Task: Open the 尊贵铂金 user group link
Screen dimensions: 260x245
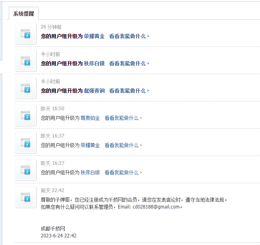Action: [x=90, y=118]
